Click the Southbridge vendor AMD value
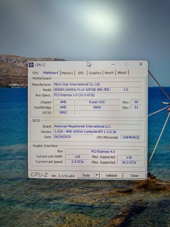The height and width of the screenshot is (227, 170). (x=63, y=107)
